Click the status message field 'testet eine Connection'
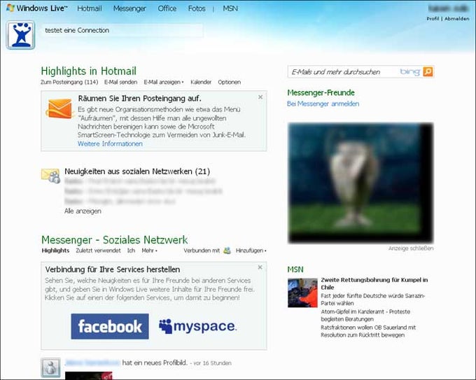The image size is (476, 380). coord(122,30)
